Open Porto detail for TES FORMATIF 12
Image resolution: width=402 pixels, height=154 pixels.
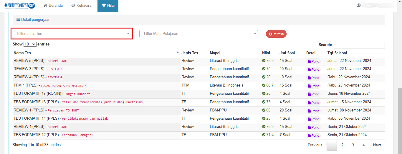pos(313,136)
